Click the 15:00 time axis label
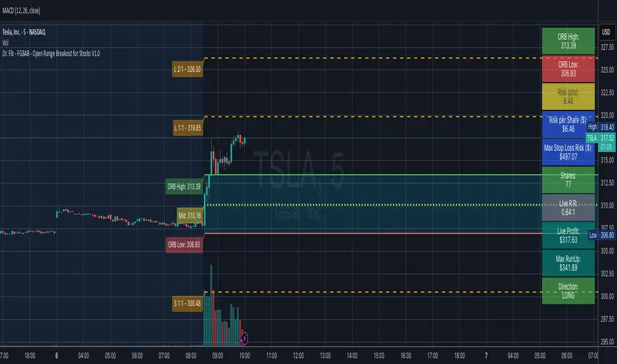The width and height of the screenshot is (617, 364). point(379,356)
